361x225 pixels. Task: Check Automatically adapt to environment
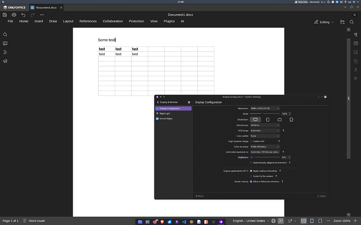coord(251,163)
